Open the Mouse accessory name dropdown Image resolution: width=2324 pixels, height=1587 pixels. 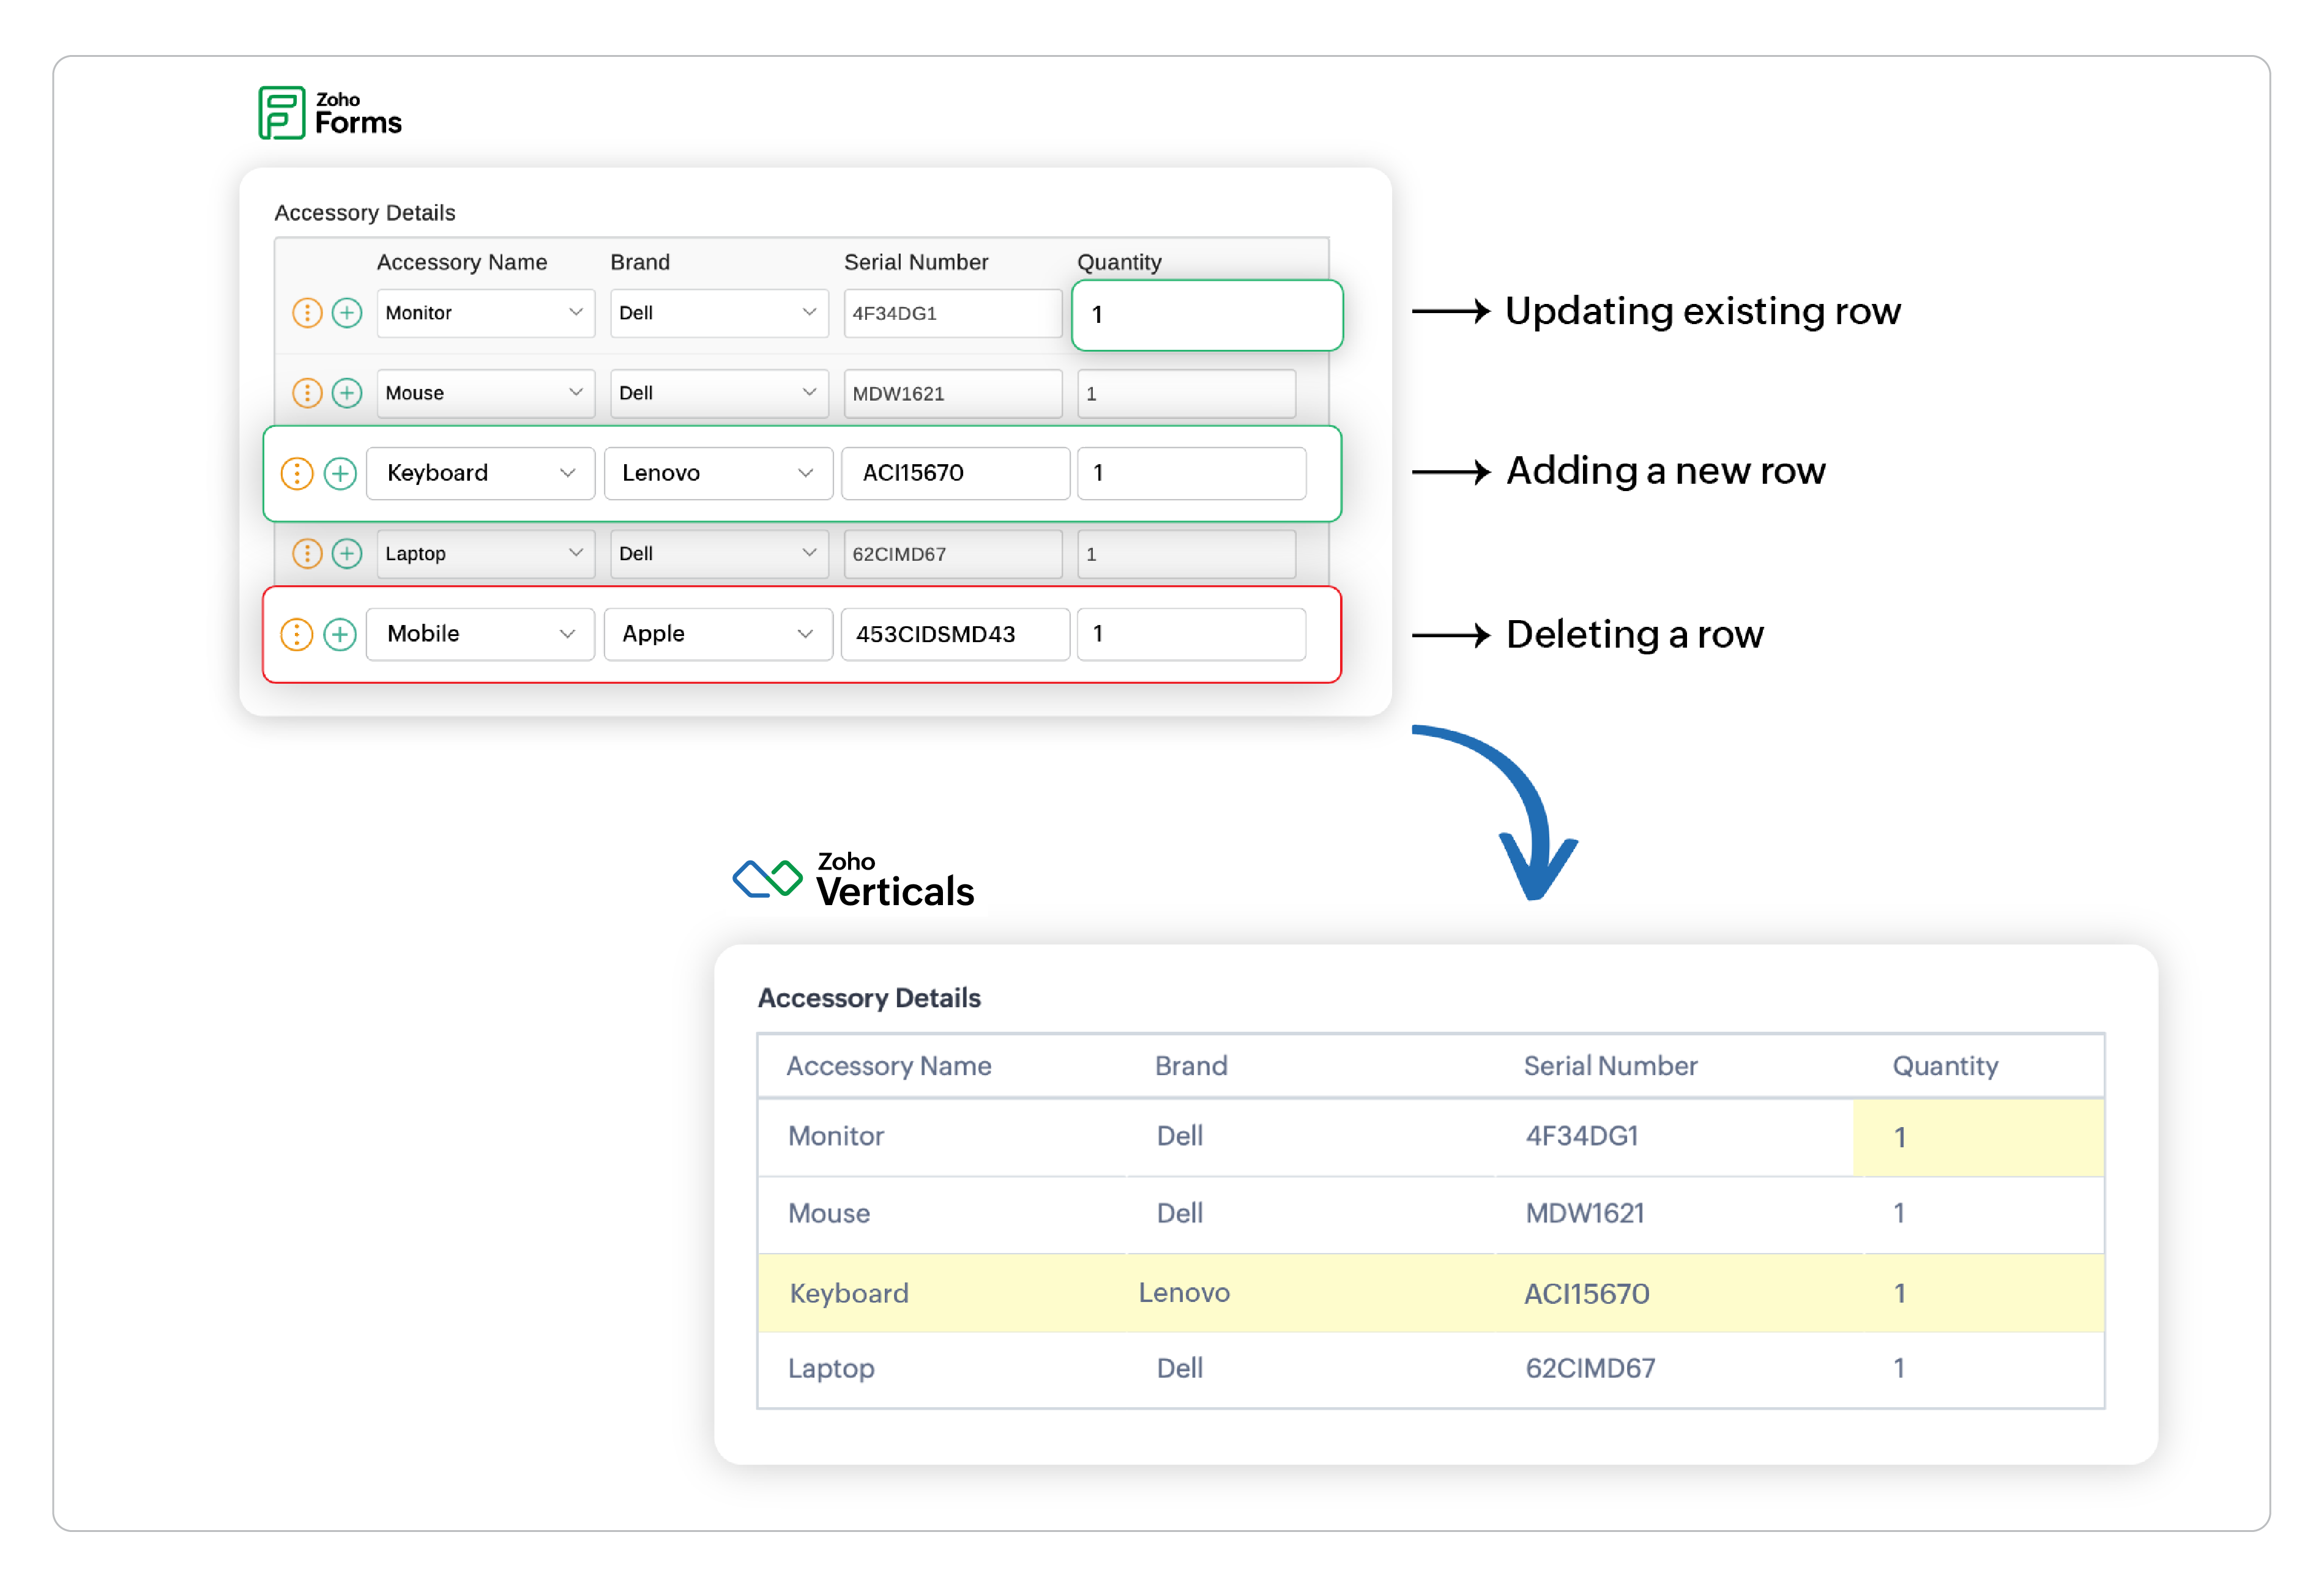point(485,393)
